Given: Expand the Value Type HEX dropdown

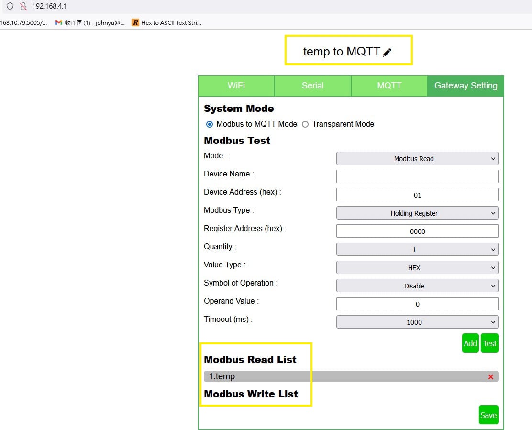Looking at the screenshot, I should 417,268.
